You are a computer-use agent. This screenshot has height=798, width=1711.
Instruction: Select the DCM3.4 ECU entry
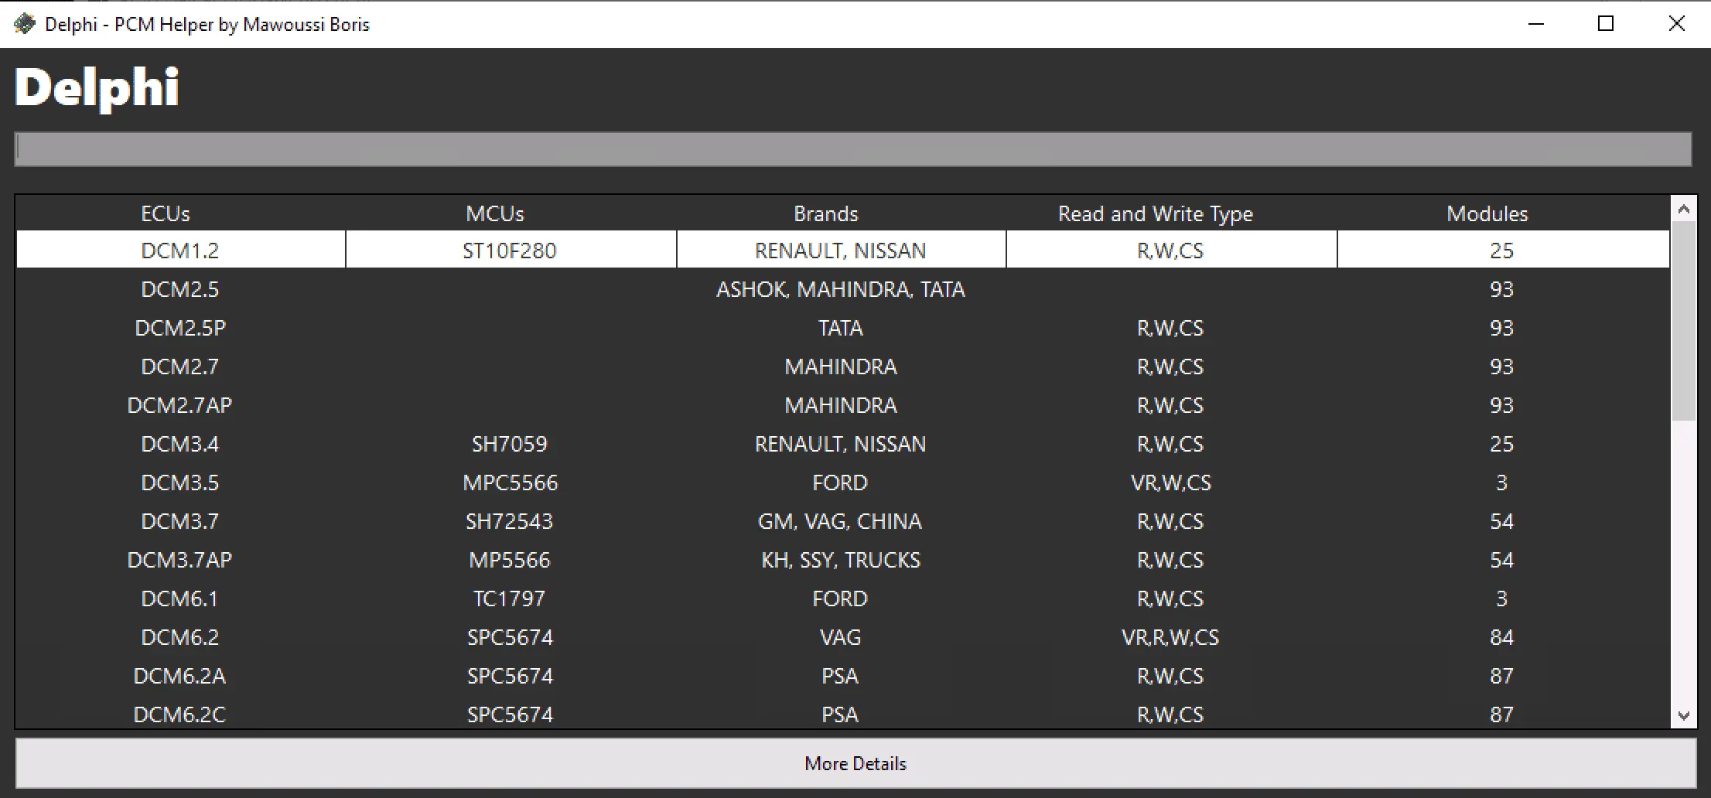pyautogui.click(x=180, y=444)
